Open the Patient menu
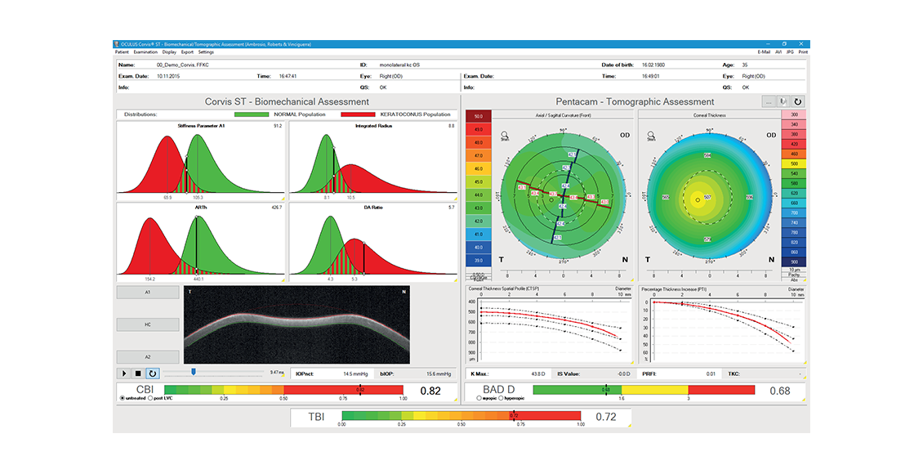This screenshot has height=474, width=923. (122, 52)
